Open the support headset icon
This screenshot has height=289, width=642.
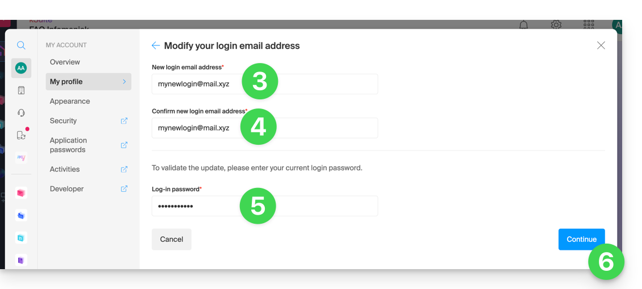click(22, 113)
